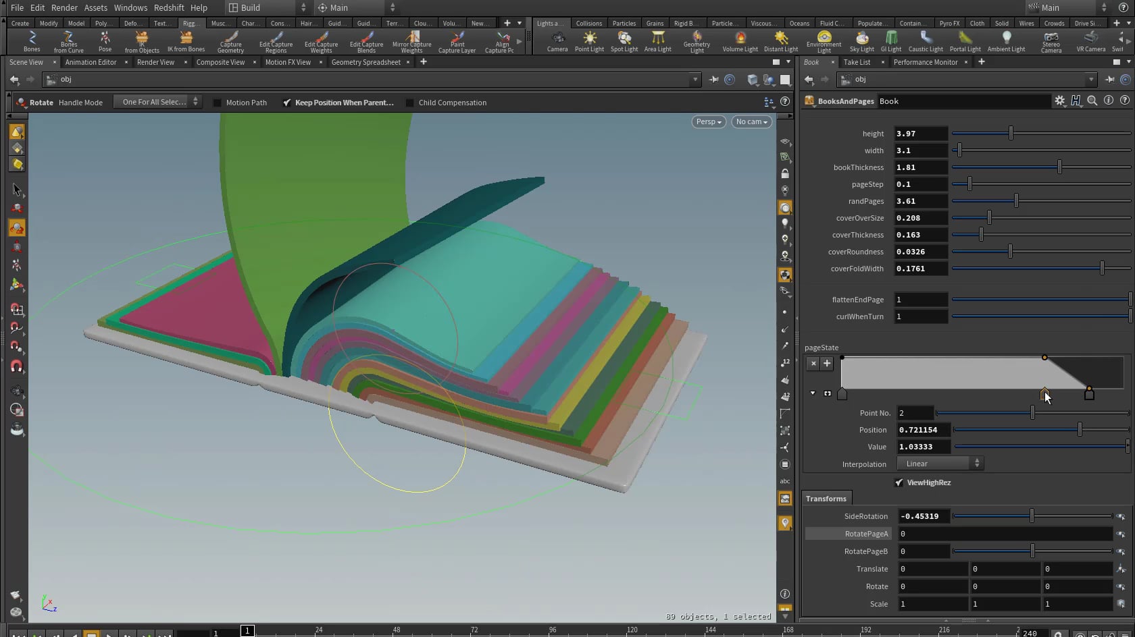
Task: Change the Interpolation from Linear
Action: point(939,463)
